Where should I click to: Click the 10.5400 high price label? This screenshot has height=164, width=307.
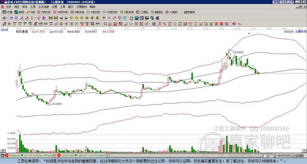238,52
